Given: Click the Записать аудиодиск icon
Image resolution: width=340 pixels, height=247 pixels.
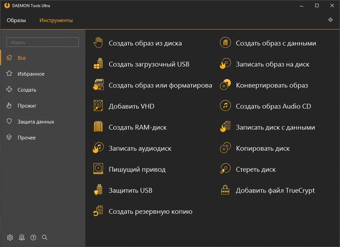Looking at the screenshot, I should tap(98, 148).
